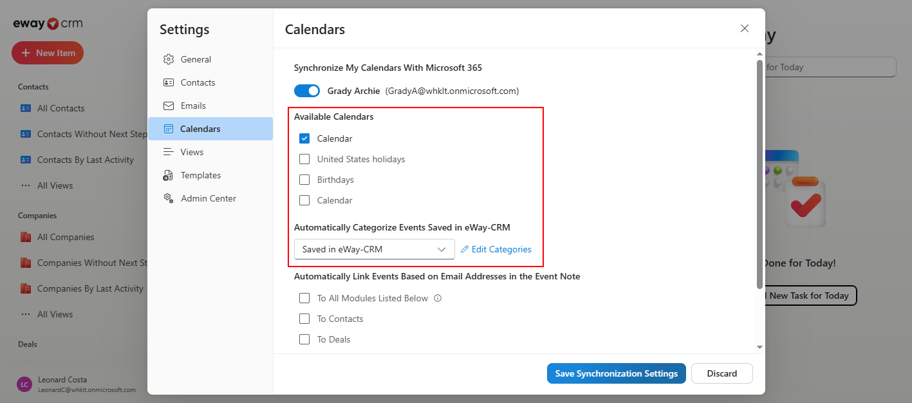Screen dimensions: 912x403
Task: Click the scrollbar down arrow in settings
Action: (759, 347)
